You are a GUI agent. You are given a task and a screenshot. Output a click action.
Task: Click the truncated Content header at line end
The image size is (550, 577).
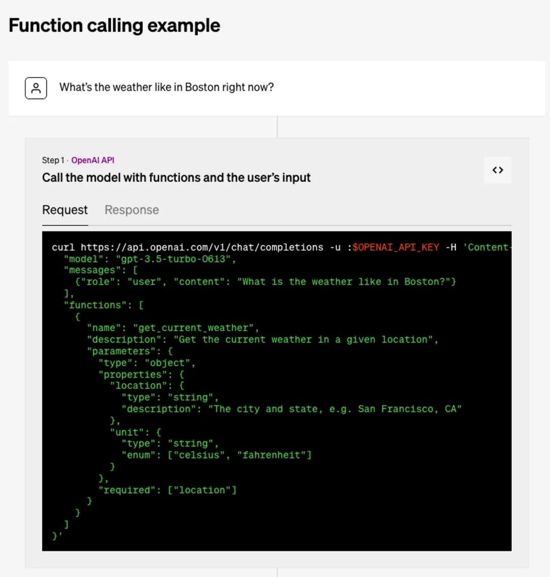[x=487, y=247]
